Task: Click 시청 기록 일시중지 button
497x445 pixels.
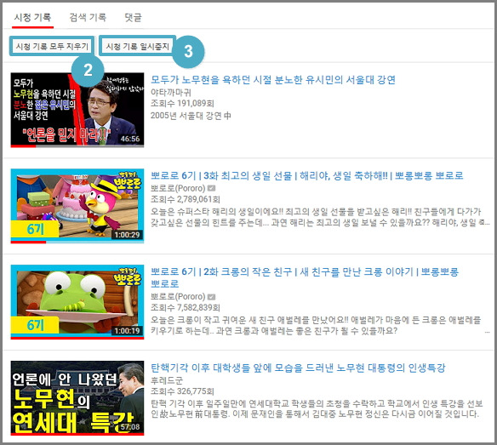Action: [137, 46]
